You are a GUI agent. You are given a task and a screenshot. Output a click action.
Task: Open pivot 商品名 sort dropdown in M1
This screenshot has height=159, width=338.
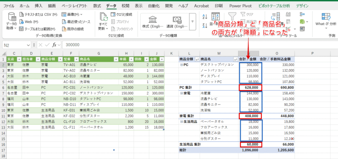[x=236, y=59]
